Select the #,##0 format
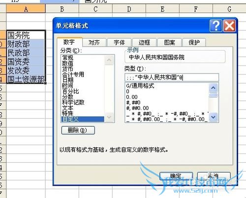Viewport: 246px width, 198px height. point(167,102)
